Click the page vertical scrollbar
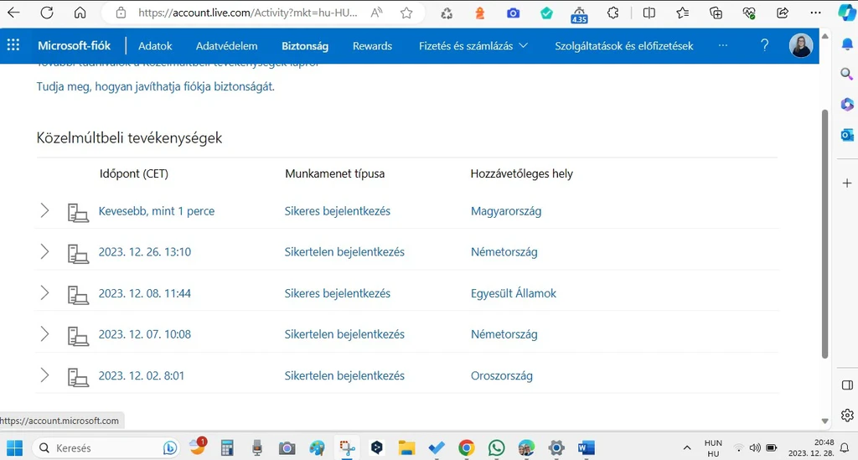This screenshot has width=858, height=460. click(824, 235)
